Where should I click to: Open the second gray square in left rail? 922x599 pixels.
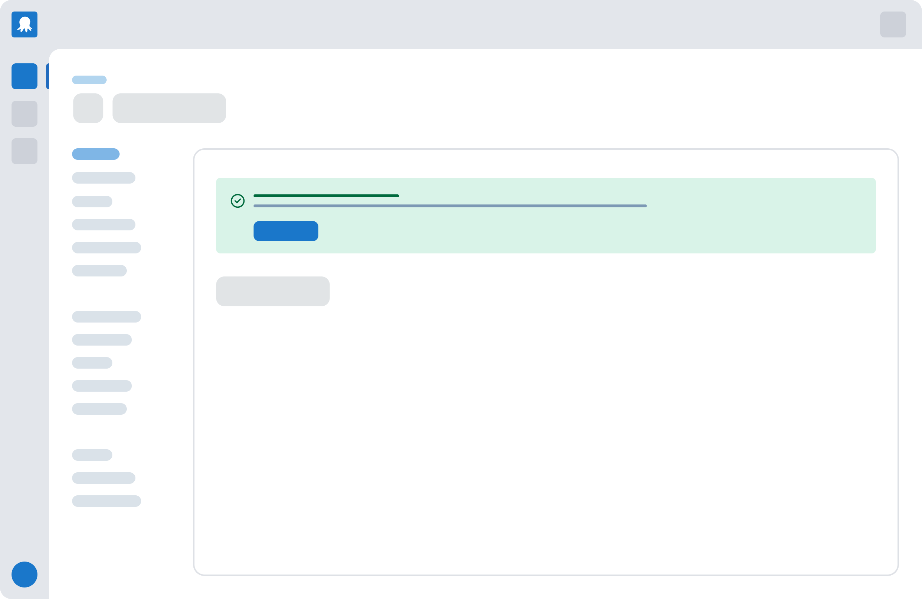click(24, 114)
